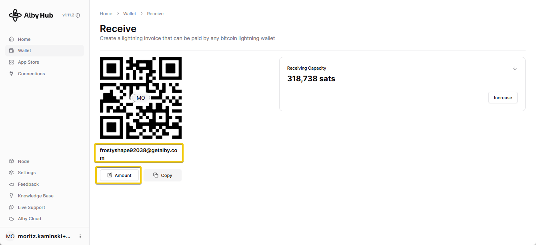Click the Receiving Capacity down arrow
The height and width of the screenshot is (245, 536).
pos(515,68)
